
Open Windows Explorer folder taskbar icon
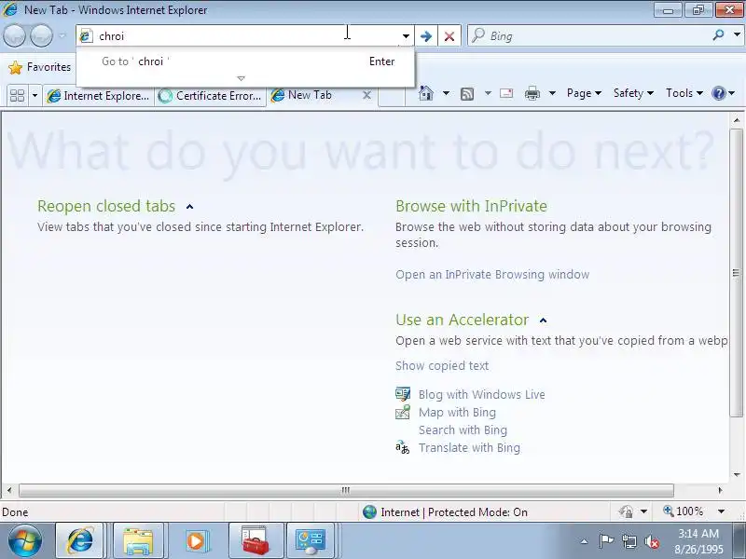tap(137, 541)
